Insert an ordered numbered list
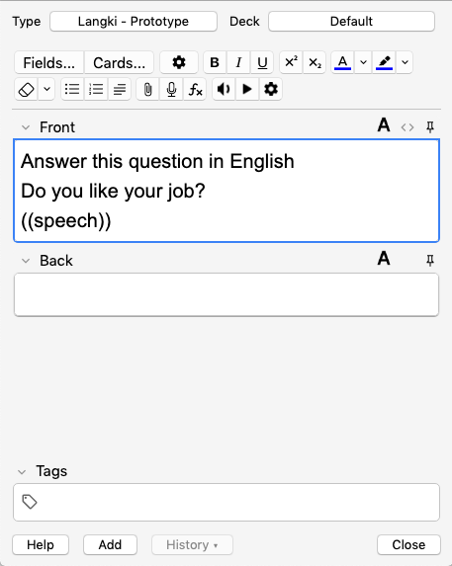This screenshot has width=452, height=566. point(96,89)
